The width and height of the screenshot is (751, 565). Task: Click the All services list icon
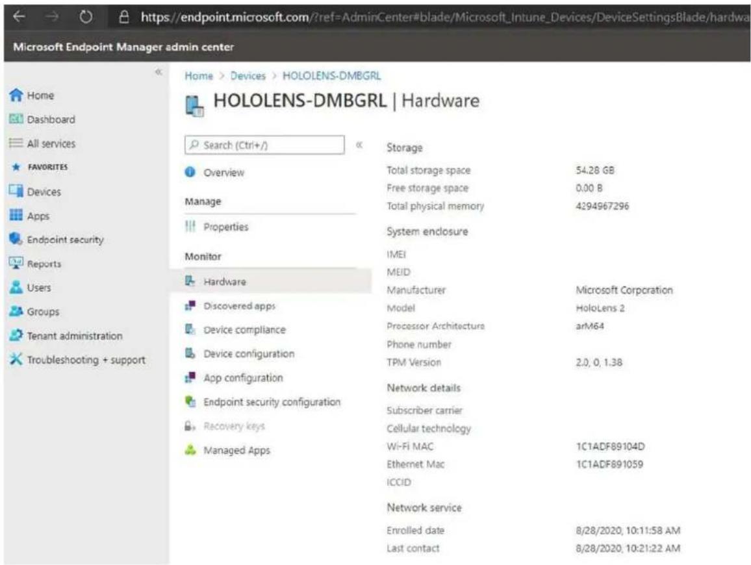click(16, 143)
